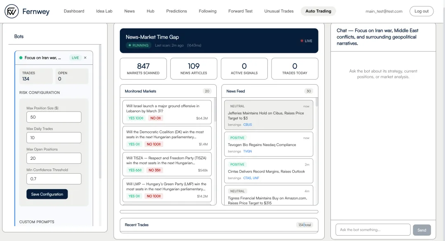Click YES 100¢ on the Israel market
Screen dimensions: 445x241
click(x=136, y=118)
